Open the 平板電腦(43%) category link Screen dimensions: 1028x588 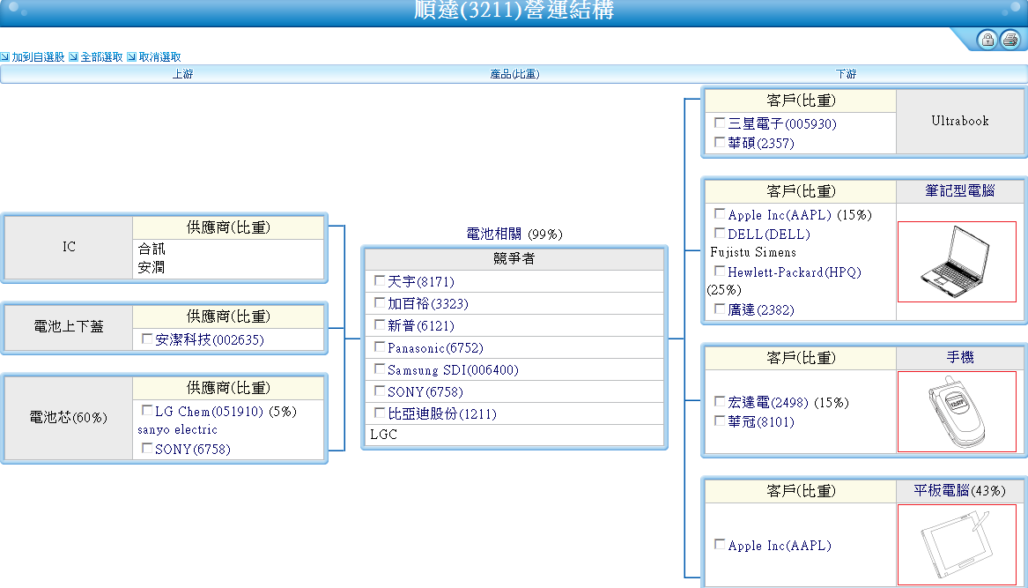click(960, 491)
